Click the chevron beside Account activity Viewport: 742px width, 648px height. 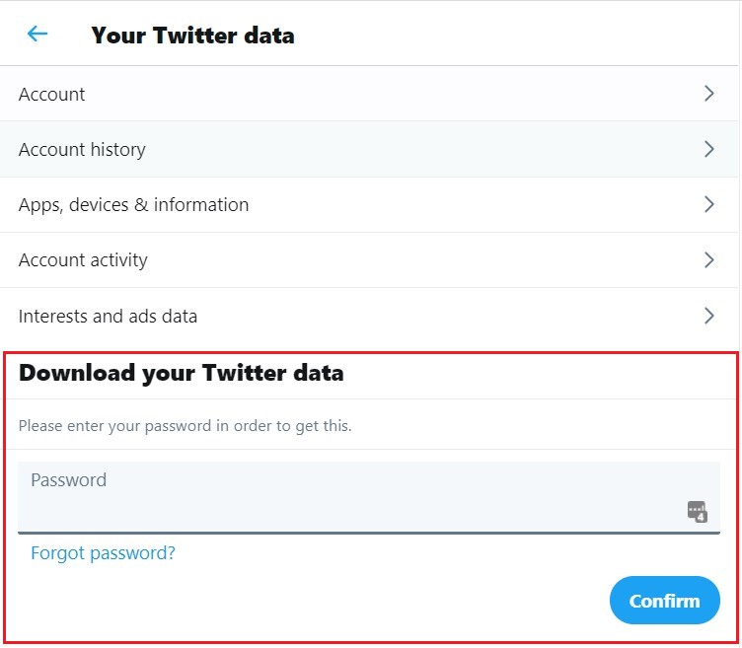point(708,260)
